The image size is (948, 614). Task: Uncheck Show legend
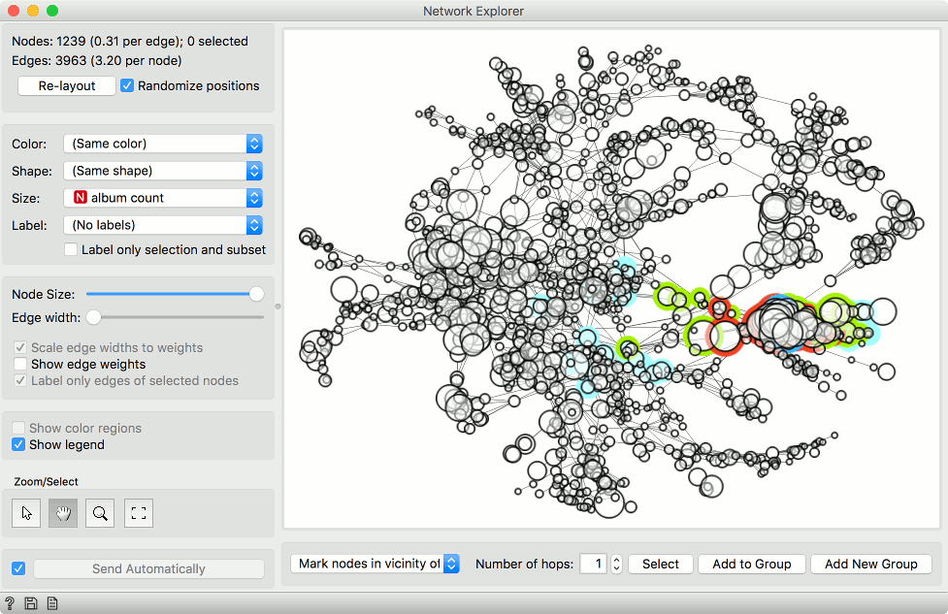(17, 444)
